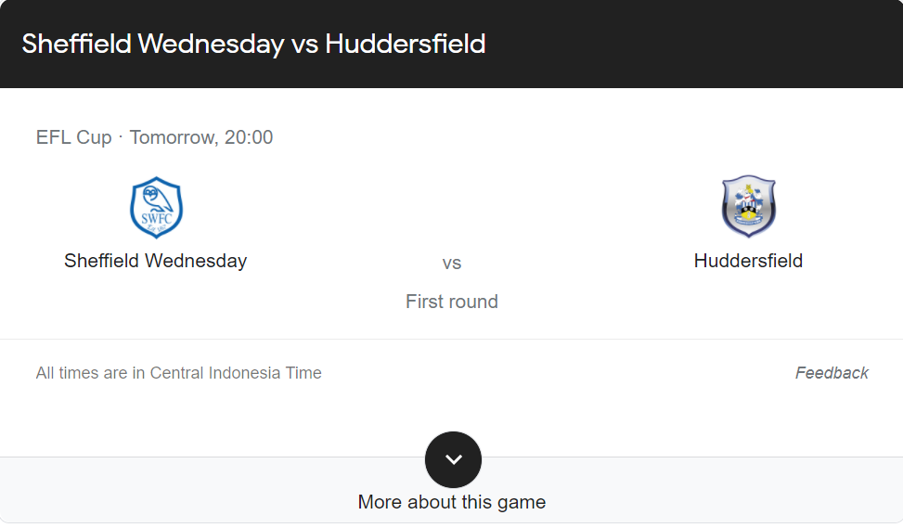Image resolution: width=903 pixels, height=528 pixels.
Task: Click the vs text between the teams
Action: pos(451,264)
